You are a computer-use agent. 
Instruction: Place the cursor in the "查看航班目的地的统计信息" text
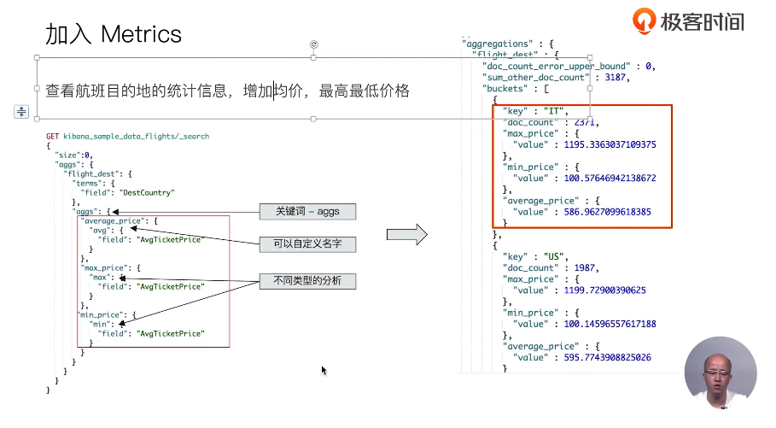click(x=137, y=91)
